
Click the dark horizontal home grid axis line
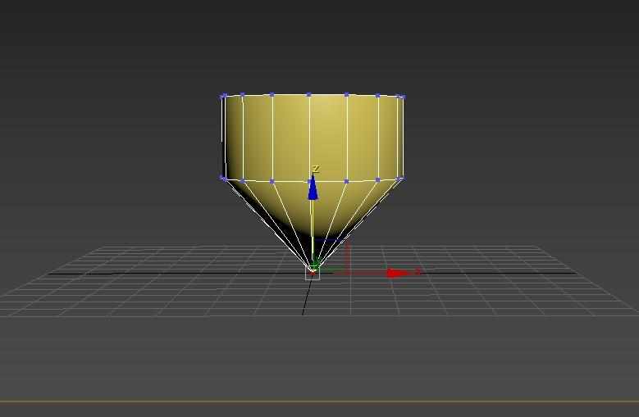pyautogui.click(x=164, y=273)
